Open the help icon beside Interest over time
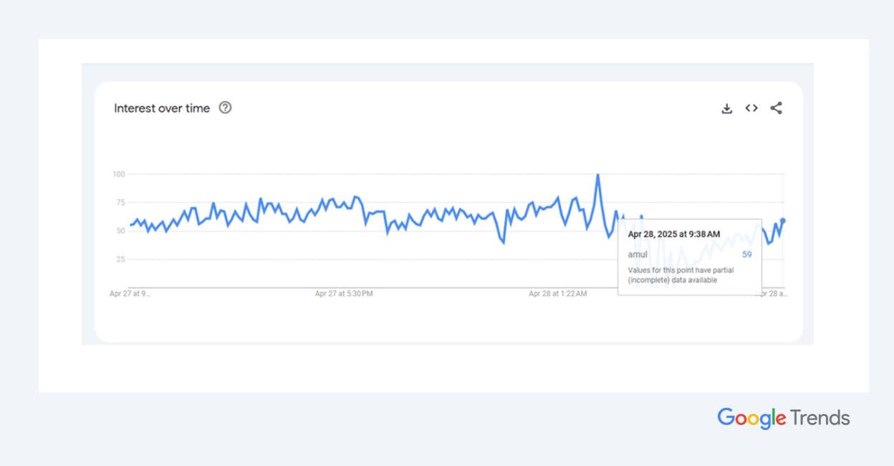The image size is (894, 466). pyautogui.click(x=225, y=108)
